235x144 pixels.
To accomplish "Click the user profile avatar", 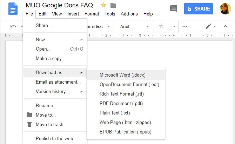I will tap(225, 9).
